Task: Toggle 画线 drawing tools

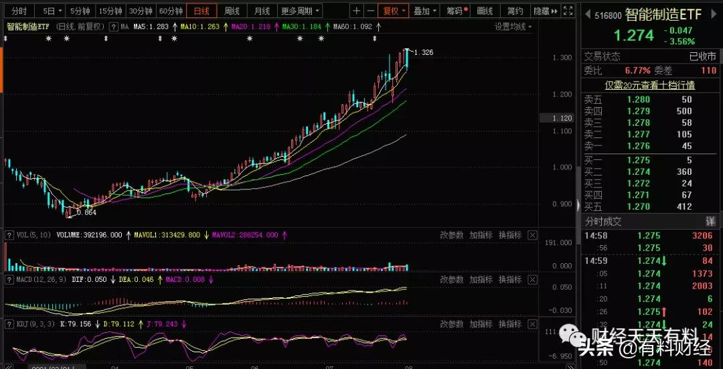Action: 485,11
